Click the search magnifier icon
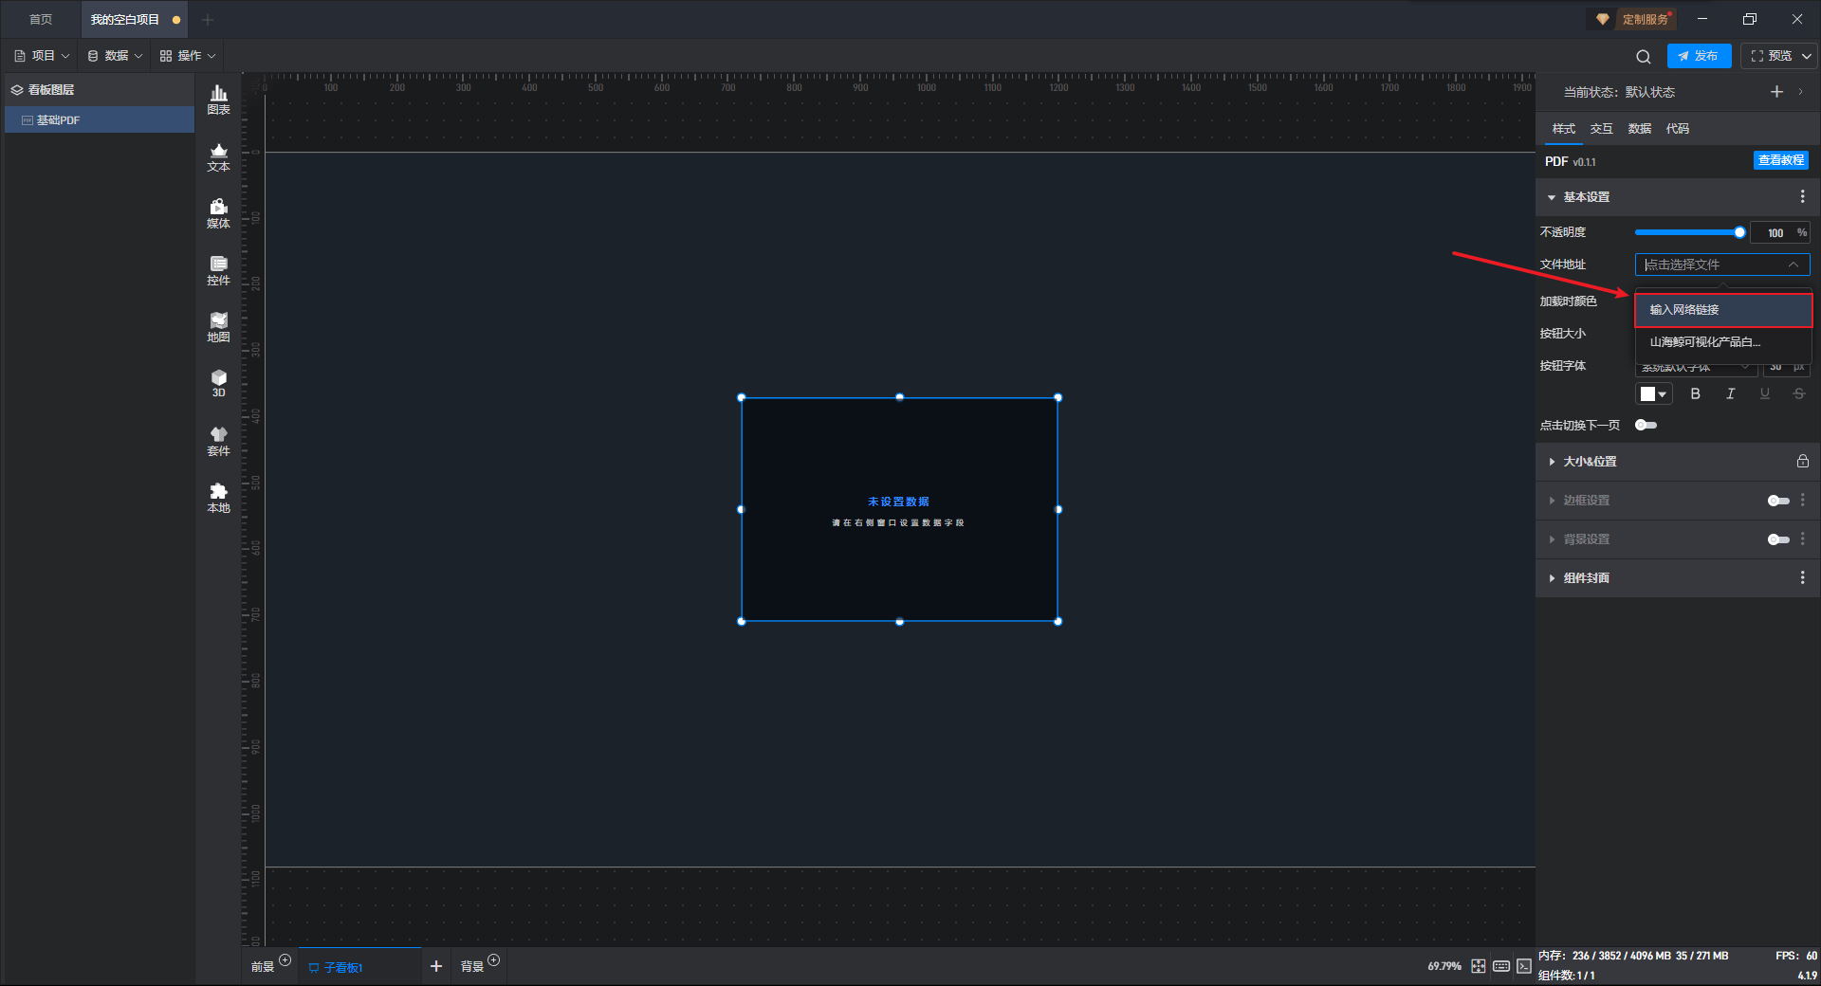The width and height of the screenshot is (1821, 986). (x=1643, y=57)
